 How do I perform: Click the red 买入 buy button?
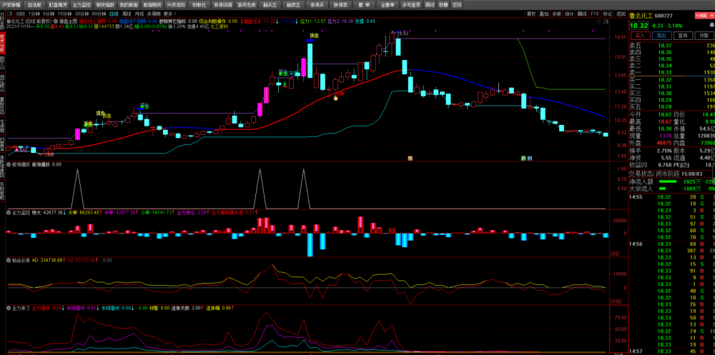640,35
